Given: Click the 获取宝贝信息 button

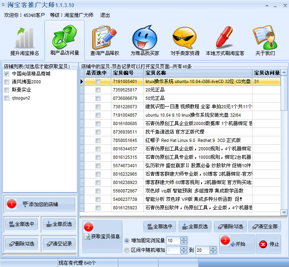Looking at the screenshot, I should pyautogui.click(x=102, y=237).
